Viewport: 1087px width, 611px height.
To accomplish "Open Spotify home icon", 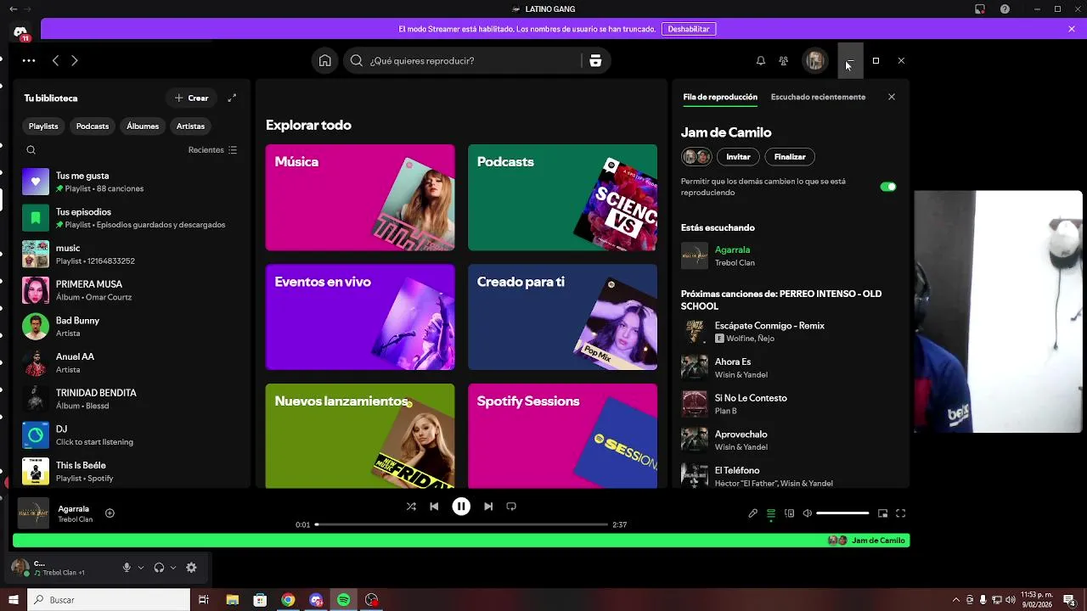I will [324, 60].
